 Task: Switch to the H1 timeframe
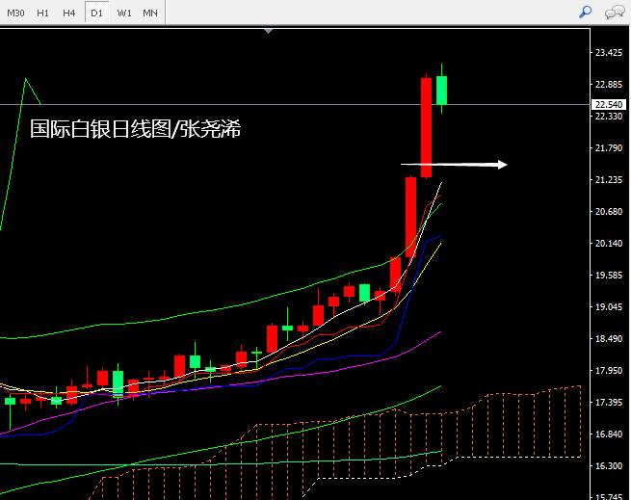[x=42, y=13]
